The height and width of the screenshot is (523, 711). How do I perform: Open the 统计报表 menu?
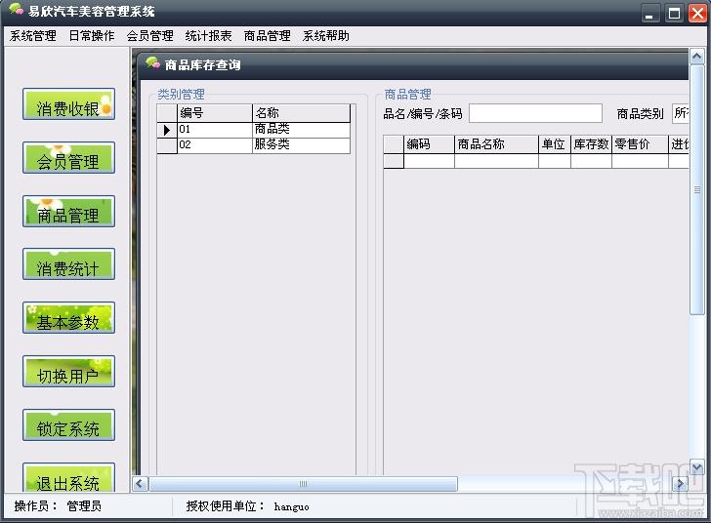(208, 36)
